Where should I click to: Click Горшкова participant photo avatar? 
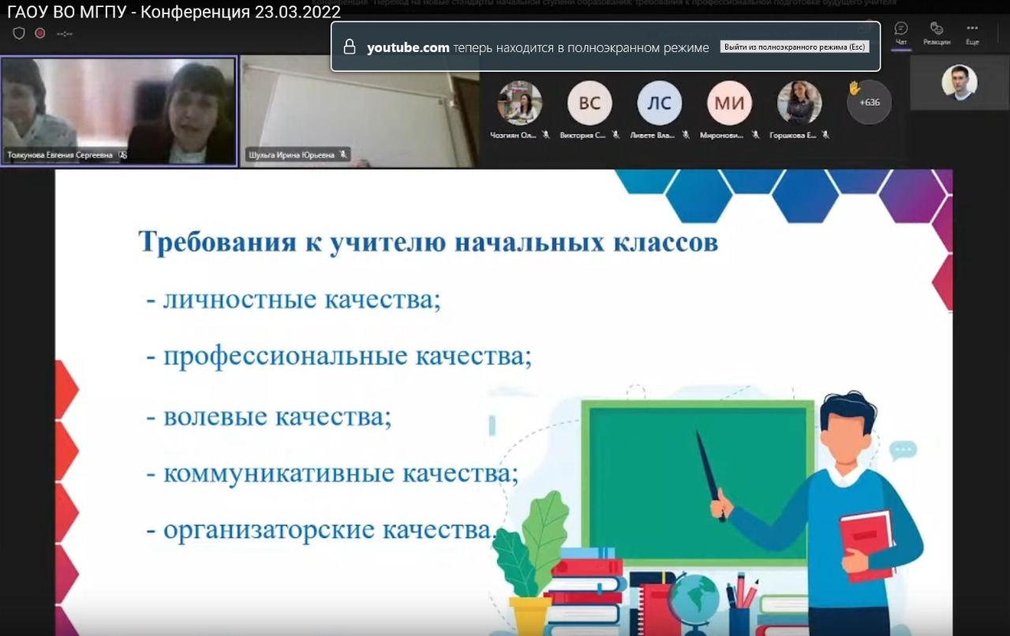point(799,103)
